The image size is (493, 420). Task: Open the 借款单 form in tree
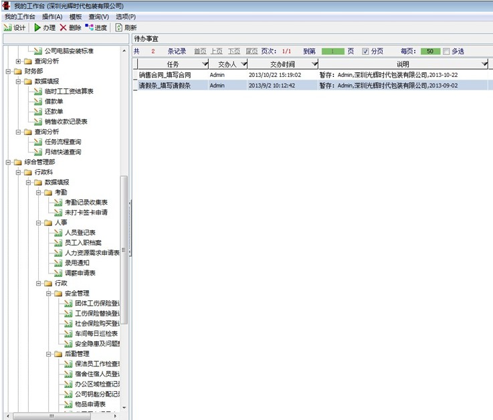tap(54, 101)
